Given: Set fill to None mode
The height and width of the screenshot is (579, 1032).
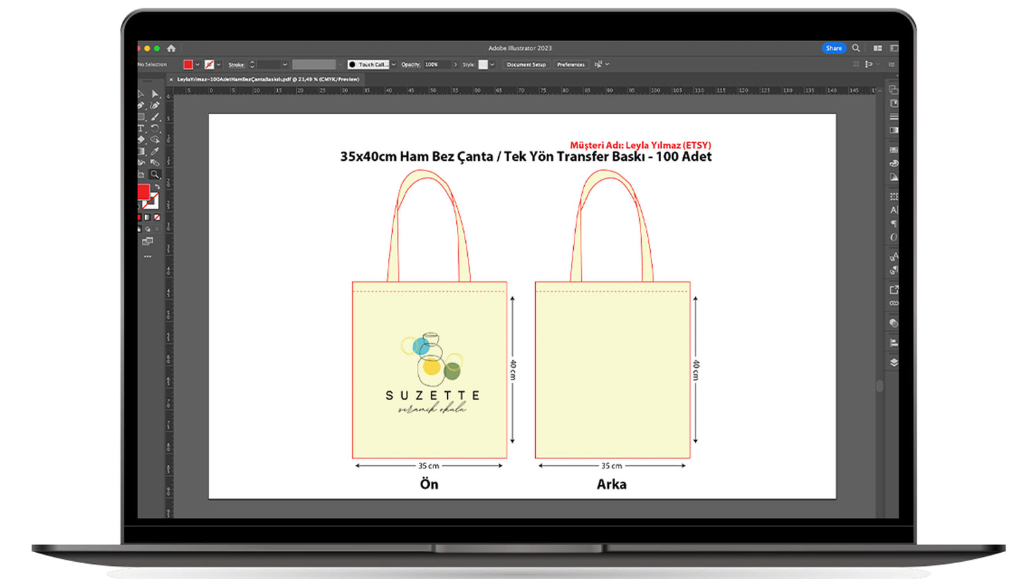Looking at the screenshot, I should pyautogui.click(x=157, y=217).
